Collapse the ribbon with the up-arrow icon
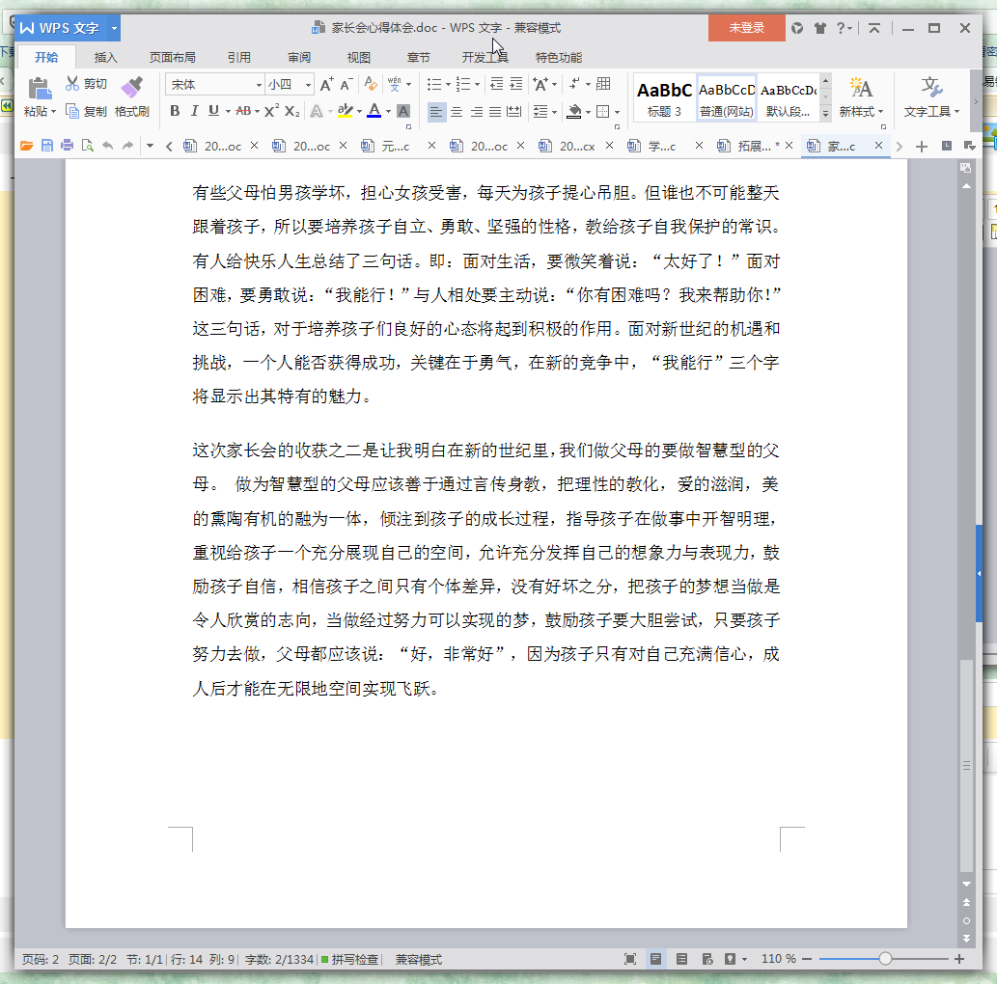997x984 pixels. click(x=874, y=28)
